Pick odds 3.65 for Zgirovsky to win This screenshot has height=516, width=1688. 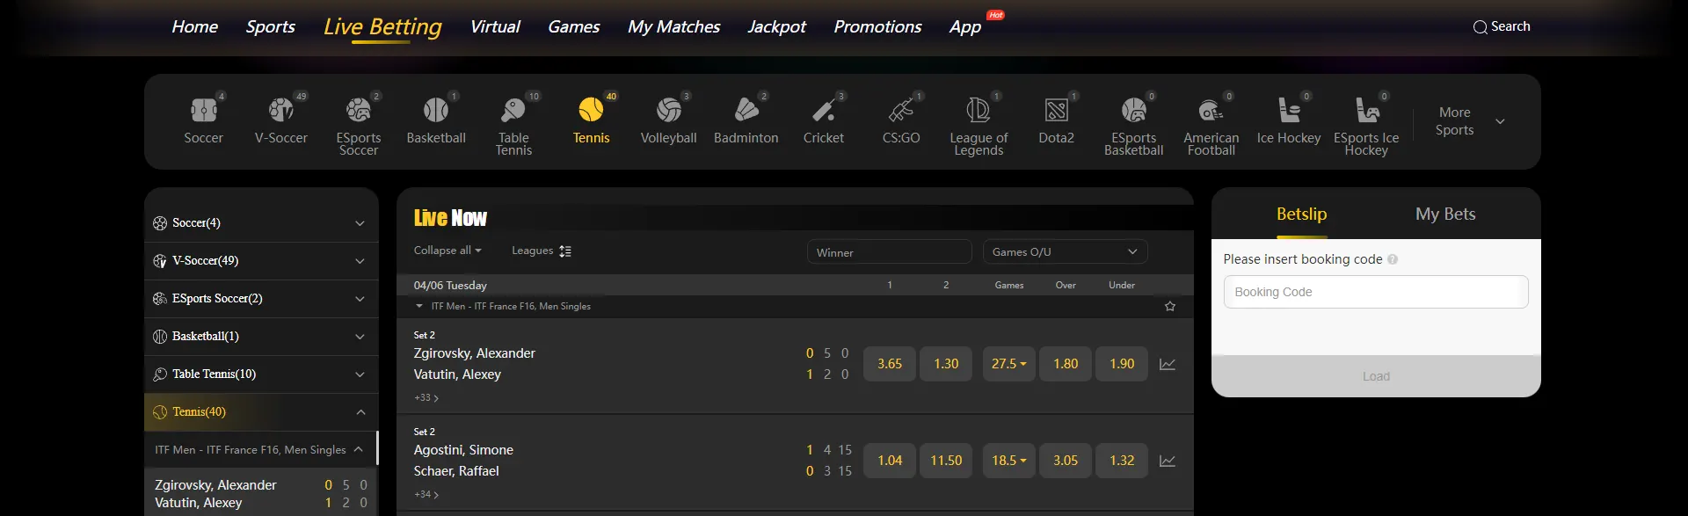[x=890, y=364]
